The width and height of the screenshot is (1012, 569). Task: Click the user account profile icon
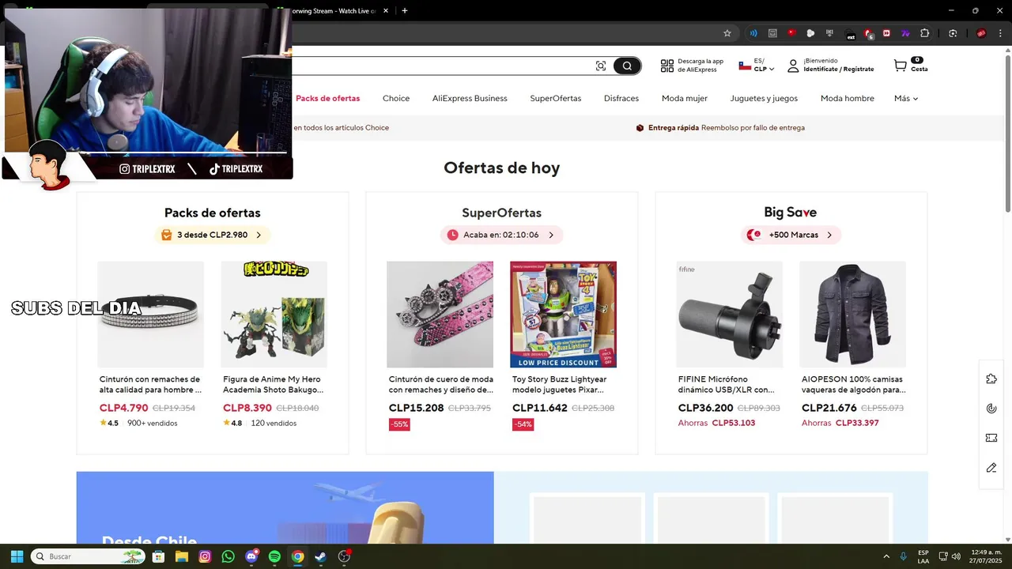(793, 66)
